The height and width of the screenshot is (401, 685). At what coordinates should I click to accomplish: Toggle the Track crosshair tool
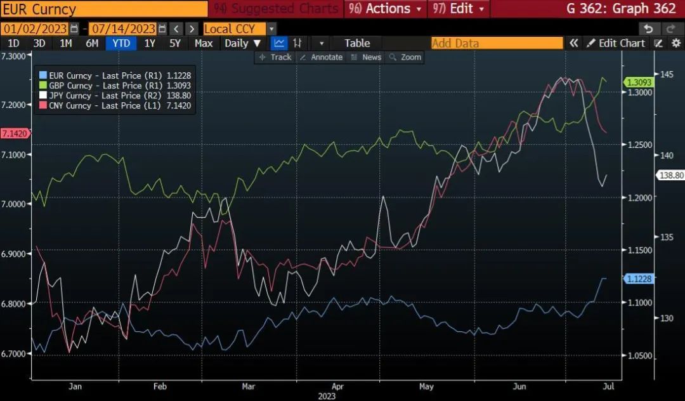click(275, 57)
